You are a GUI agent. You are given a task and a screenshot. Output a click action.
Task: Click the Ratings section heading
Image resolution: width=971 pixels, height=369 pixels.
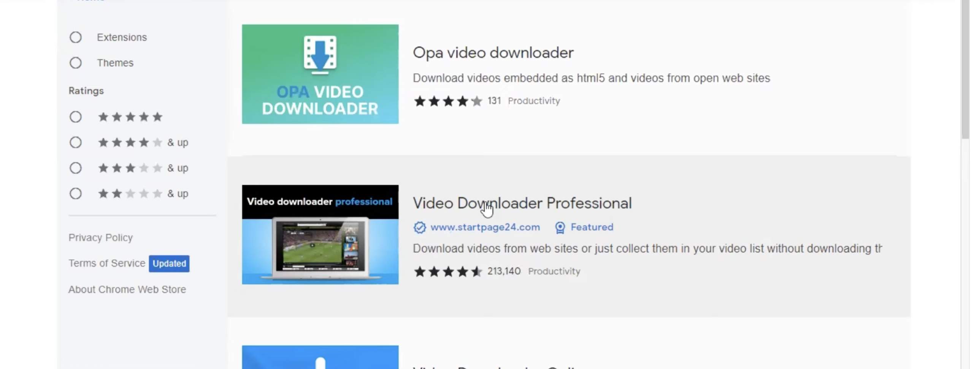coord(86,91)
